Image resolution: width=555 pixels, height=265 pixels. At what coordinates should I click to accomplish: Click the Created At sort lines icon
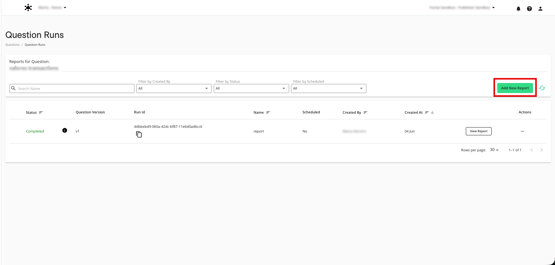[x=427, y=112]
